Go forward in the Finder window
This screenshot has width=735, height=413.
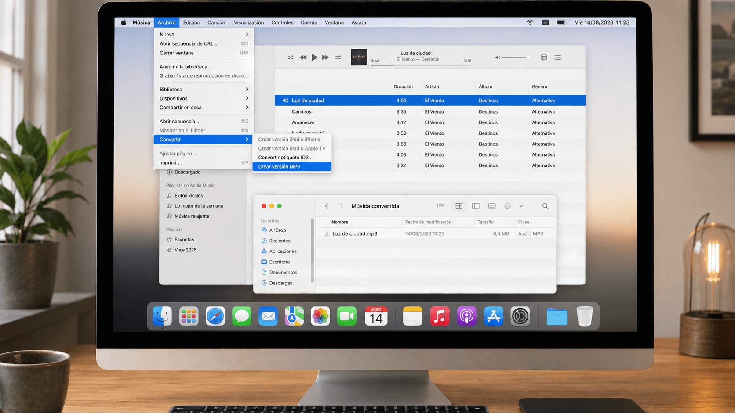click(341, 206)
